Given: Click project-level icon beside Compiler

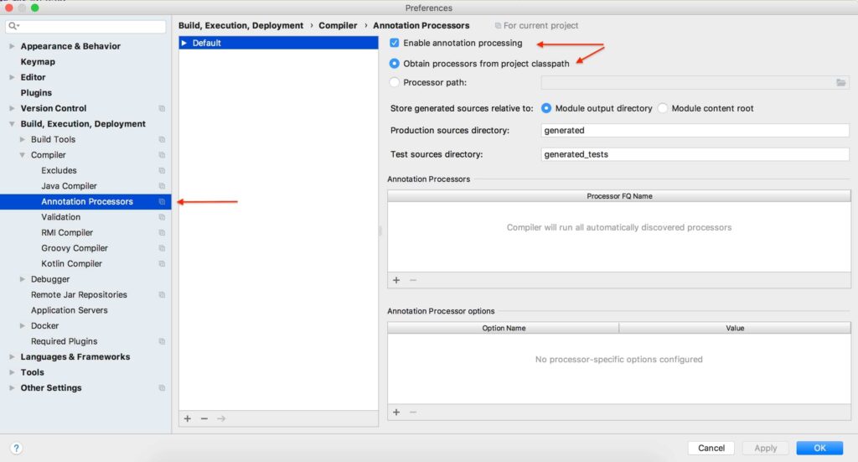Looking at the screenshot, I should pyautogui.click(x=162, y=155).
